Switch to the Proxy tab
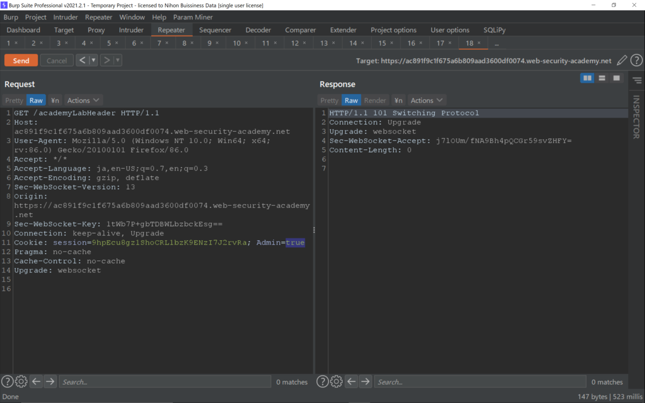 tap(96, 30)
